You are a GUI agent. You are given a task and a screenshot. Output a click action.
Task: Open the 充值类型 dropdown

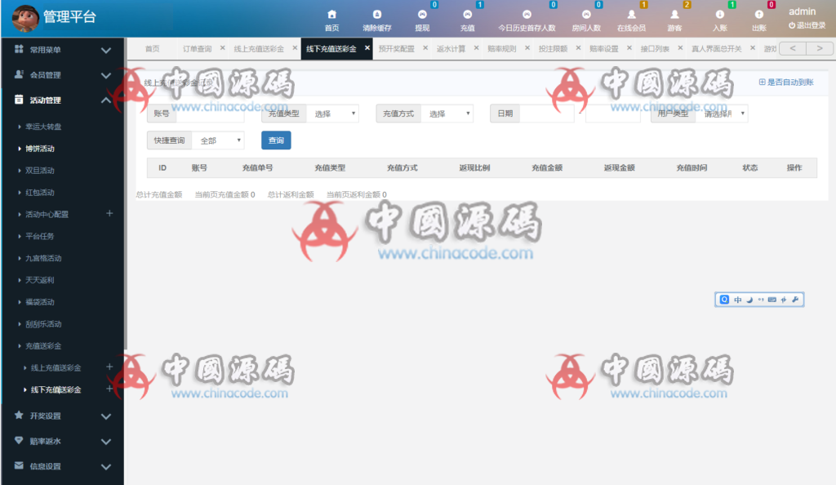(332, 113)
